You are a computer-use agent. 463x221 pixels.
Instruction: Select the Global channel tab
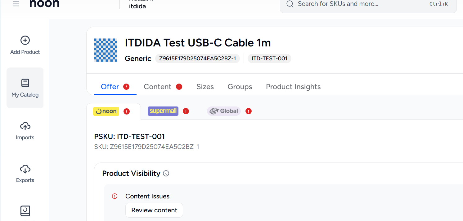(x=224, y=111)
